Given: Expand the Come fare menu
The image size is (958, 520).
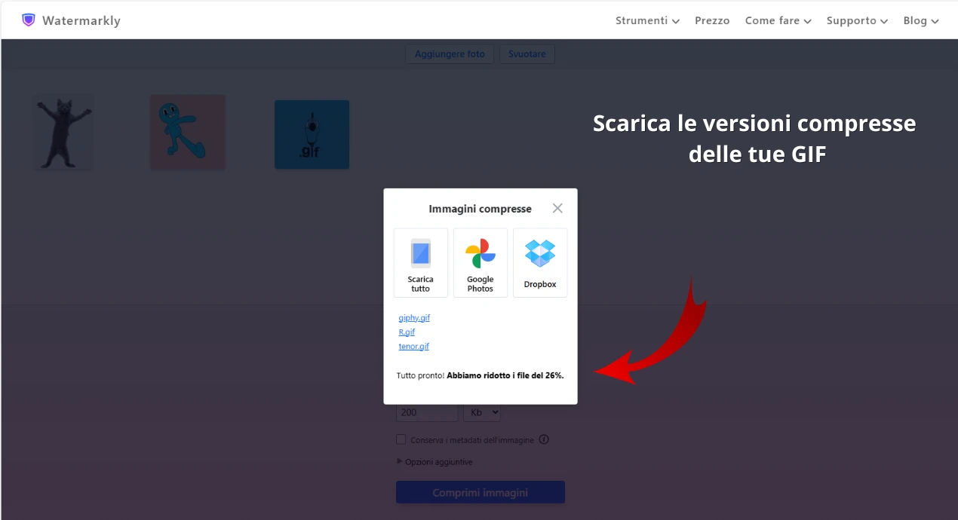Looking at the screenshot, I should pos(778,20).
